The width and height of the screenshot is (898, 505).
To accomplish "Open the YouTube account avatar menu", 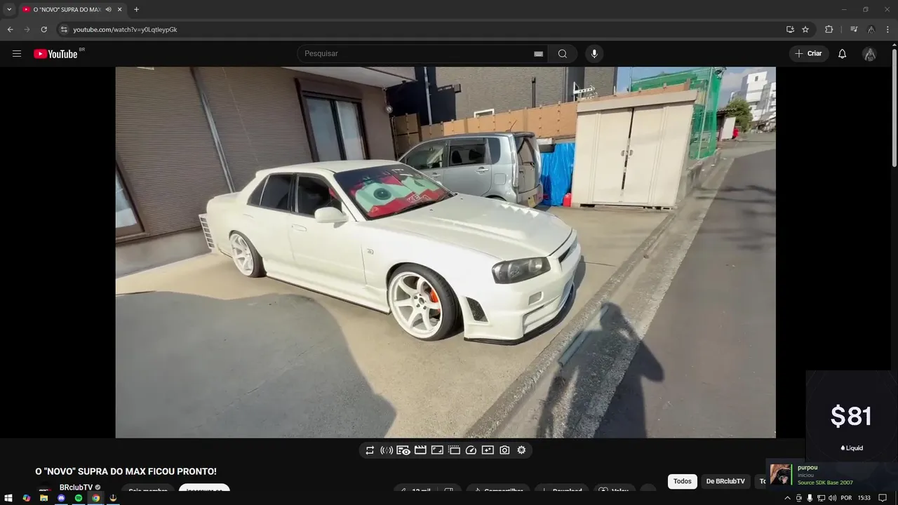I will (x=869, y=54).
